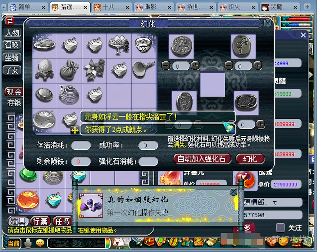Click the microphone voice icon
The image size is (317, 252).
(28, 243)
